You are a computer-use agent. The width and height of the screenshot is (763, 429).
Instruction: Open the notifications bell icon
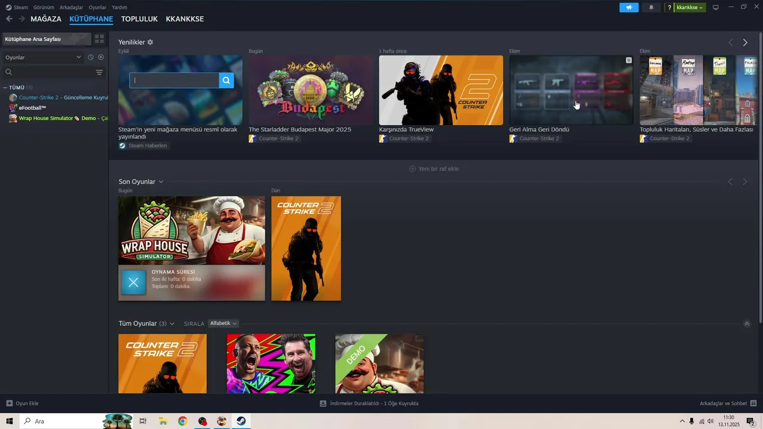(x=651, y=7)
